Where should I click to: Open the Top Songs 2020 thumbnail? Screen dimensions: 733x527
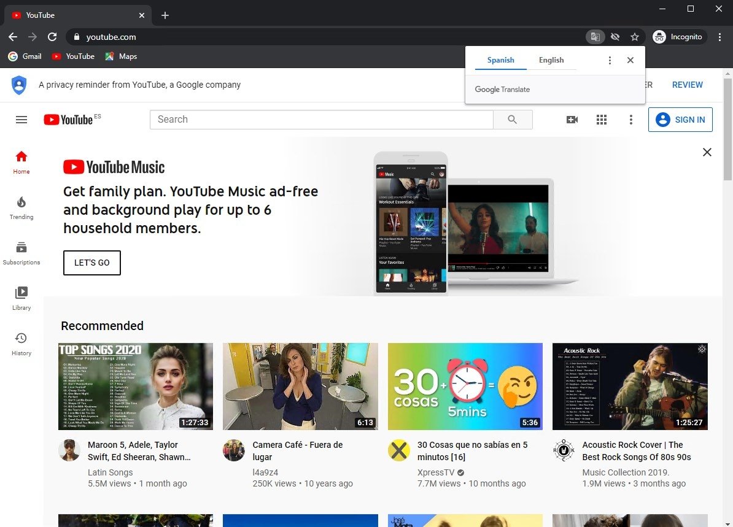(136, 387)
